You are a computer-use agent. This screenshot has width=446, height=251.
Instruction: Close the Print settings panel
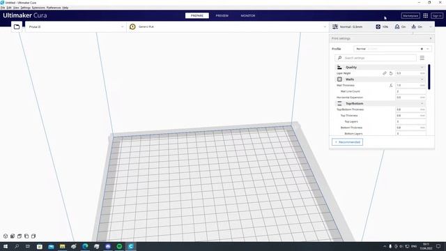pyautogui.click(x=431, y=38)
